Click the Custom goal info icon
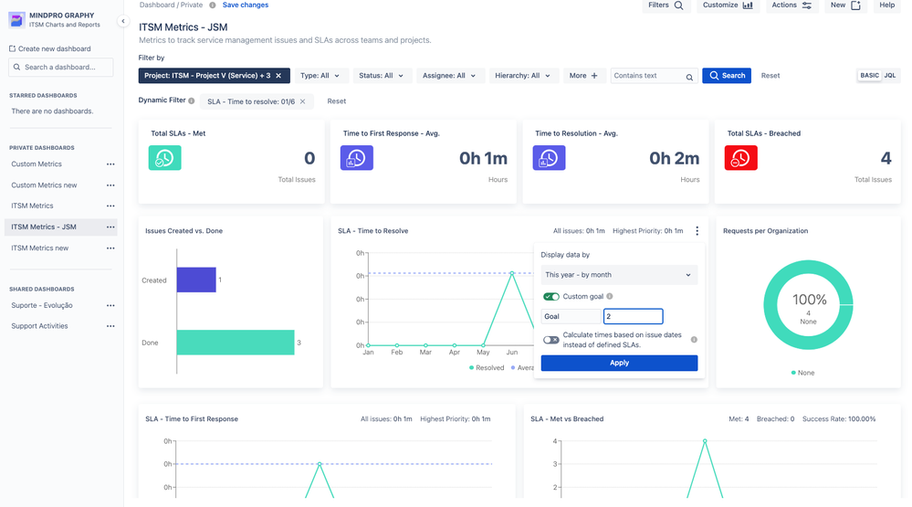The width and height of the screenshot is (912, 507). point(610,296)
